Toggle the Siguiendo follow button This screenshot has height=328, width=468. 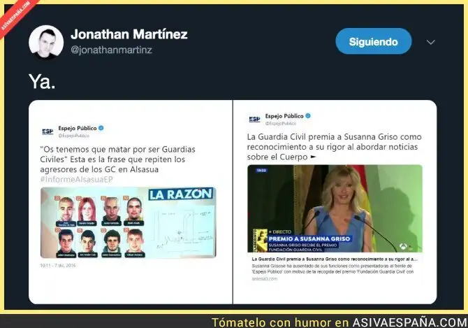pyautogui.click(x=374, y=41)
